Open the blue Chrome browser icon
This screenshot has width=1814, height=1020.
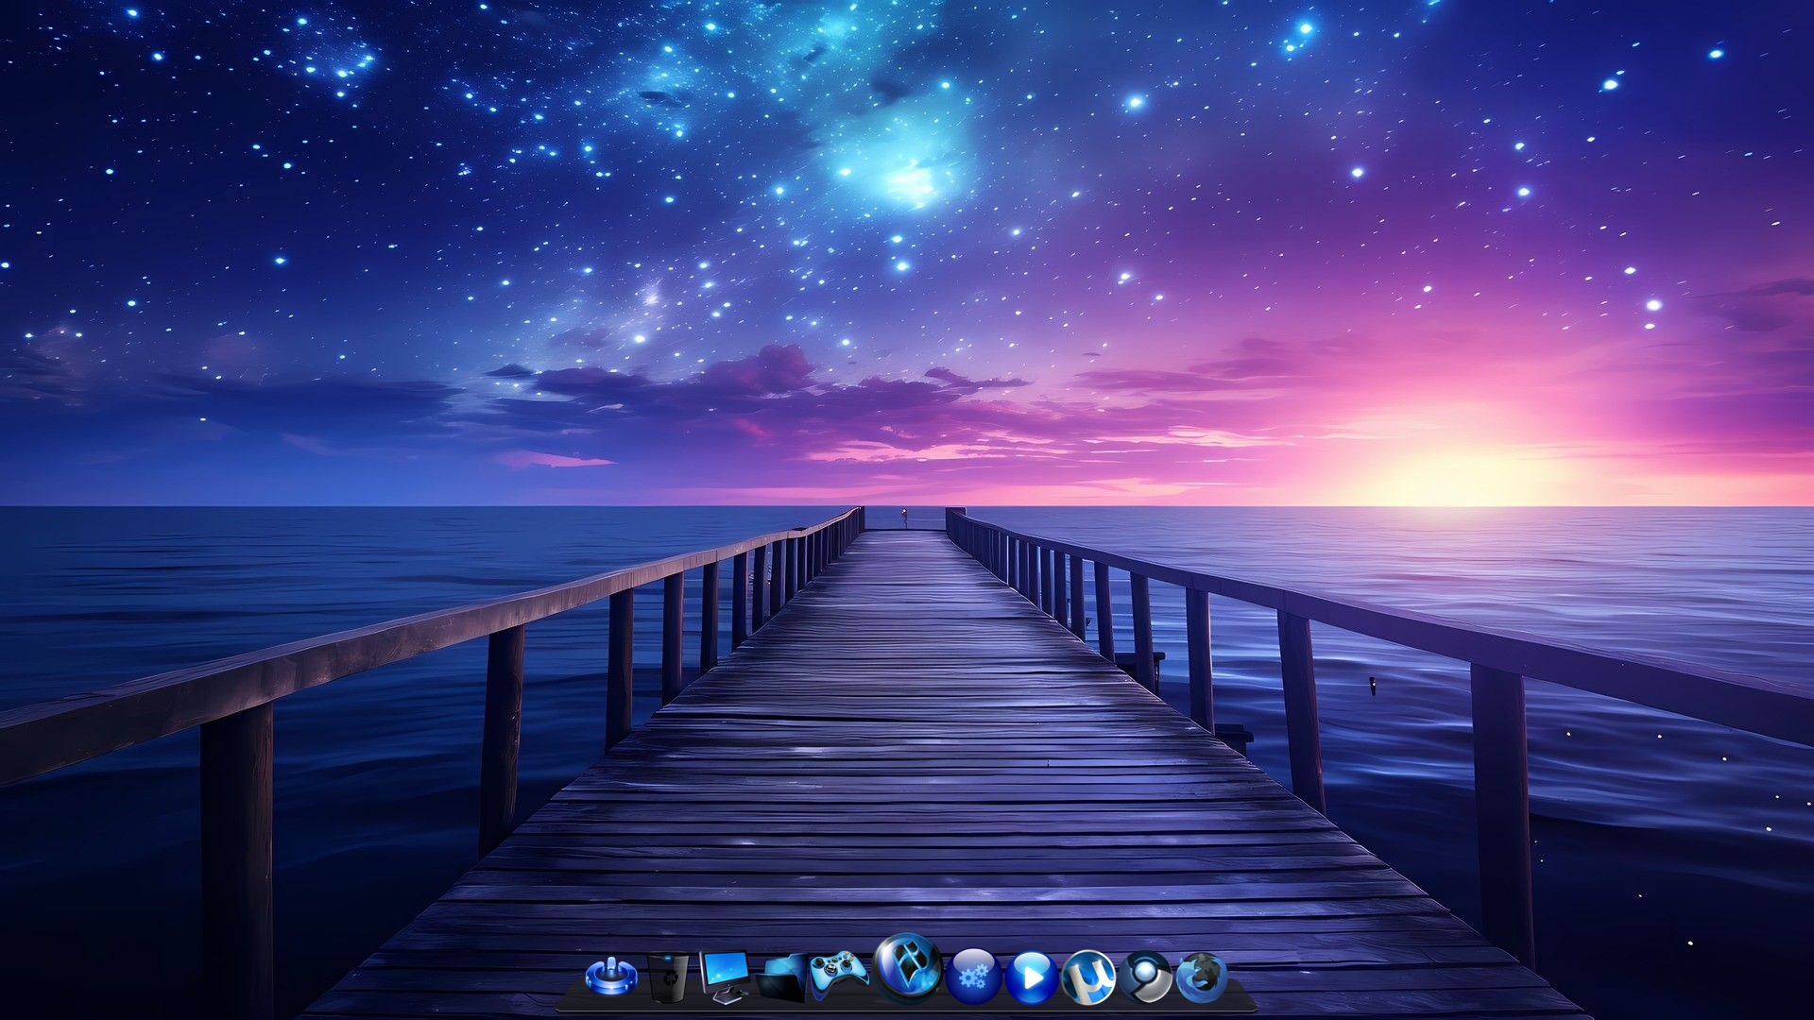[1145, 977]
